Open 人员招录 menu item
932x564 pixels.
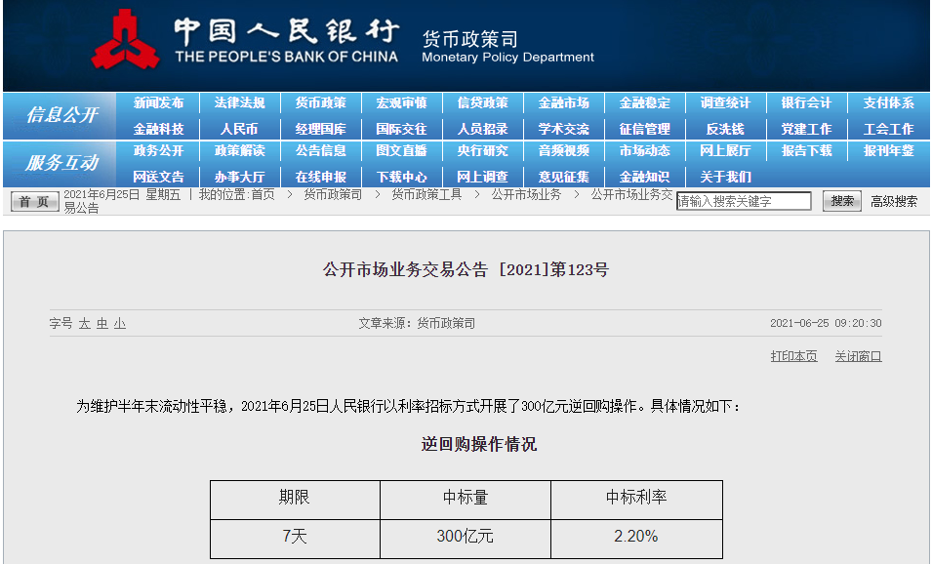pos(483,129)
